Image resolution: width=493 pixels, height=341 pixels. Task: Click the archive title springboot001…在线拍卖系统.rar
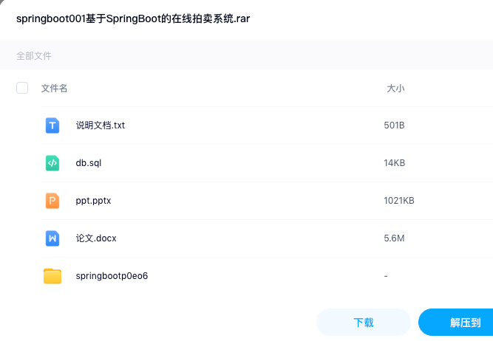coord(133,19)
